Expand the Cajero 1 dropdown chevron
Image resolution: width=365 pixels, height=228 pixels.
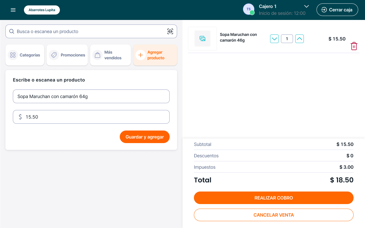(x=307, y=6)
